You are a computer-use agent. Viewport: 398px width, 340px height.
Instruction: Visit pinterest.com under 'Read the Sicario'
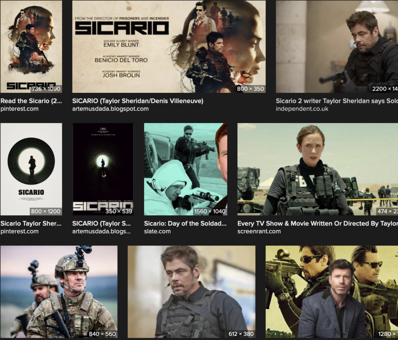click(19, 109)
